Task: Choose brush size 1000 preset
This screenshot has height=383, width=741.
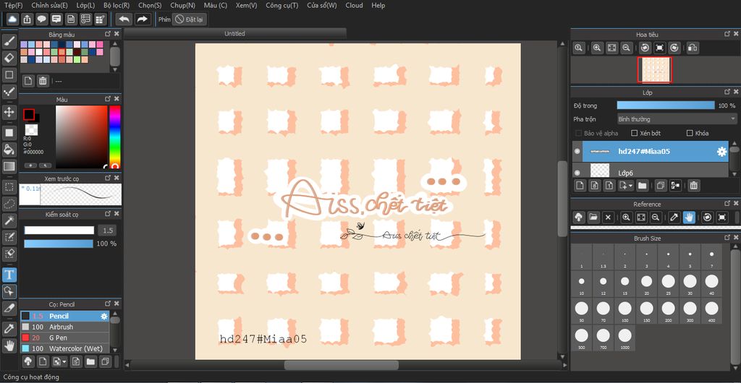Action: [624, 338]
